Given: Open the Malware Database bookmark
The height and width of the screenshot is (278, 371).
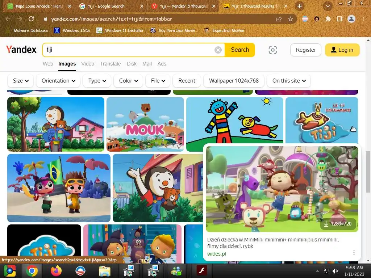Looking at the screenshot, I should [28, 30].
